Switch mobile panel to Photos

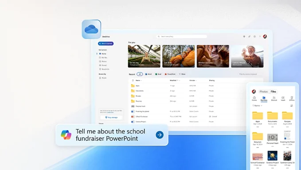click(x=263, y=92)
